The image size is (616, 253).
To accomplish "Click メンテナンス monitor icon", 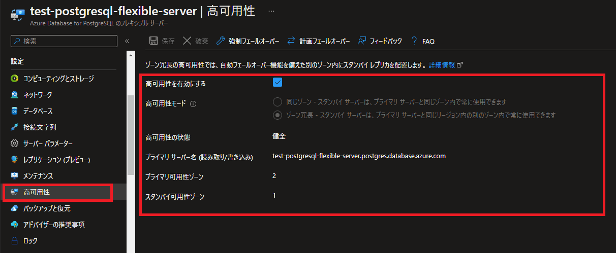I will (x=14, y=176).
